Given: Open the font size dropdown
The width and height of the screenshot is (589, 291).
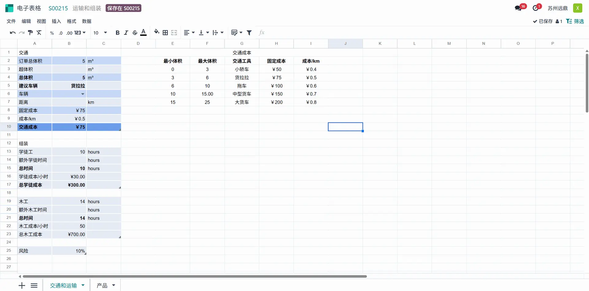Looking at the screenshot, I should click(105, 33).
